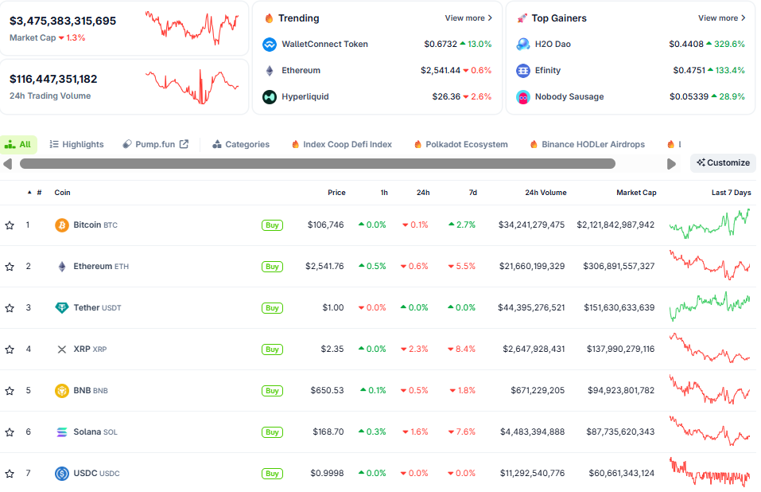Viewport: 761px width, 492px height.
Task: Click the BNB coin logo icon
Action: (61, 391)
